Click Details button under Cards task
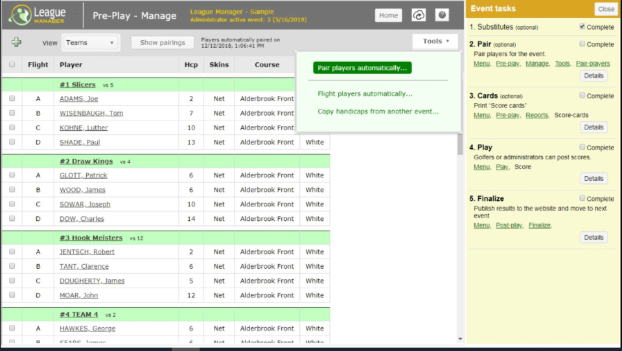Image resolution: width=622 pixels, height=351 pixels. click(593, 128)
